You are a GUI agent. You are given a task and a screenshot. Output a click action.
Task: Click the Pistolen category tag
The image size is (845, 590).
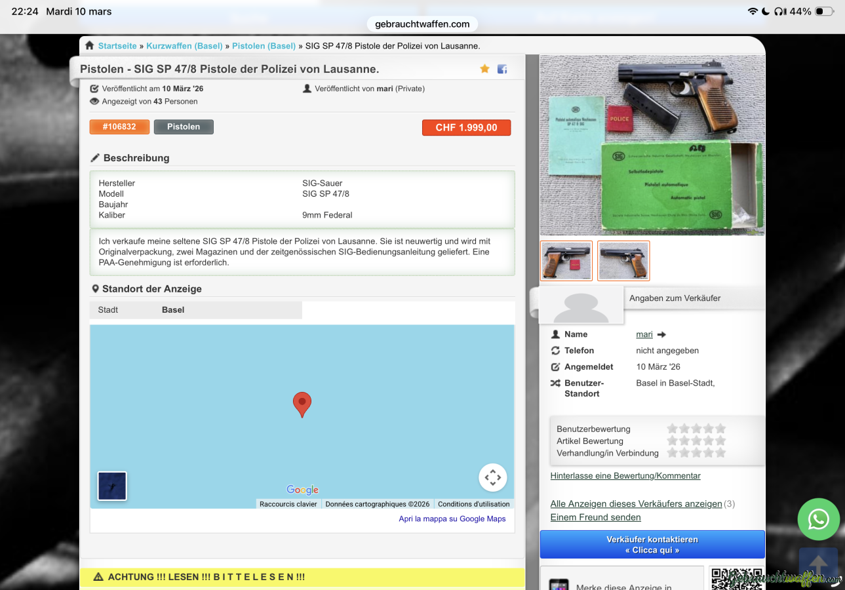coord(184,127)
